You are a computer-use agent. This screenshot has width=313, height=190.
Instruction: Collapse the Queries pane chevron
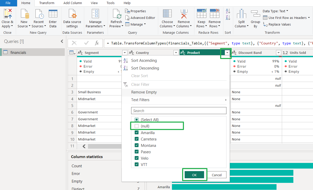(x=62, y=41)
